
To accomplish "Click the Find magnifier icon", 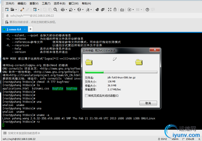I will [55, 9].
